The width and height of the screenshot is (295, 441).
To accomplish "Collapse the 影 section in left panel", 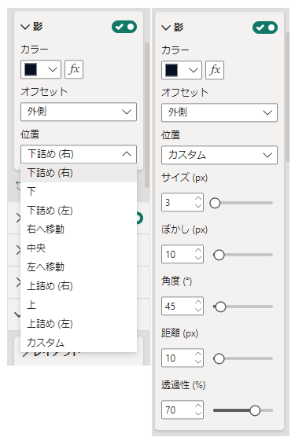I will (25, 27).
